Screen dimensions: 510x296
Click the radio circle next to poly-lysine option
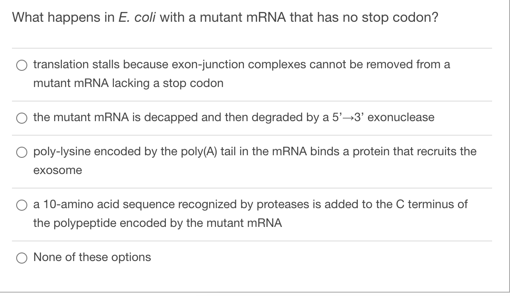22,152
